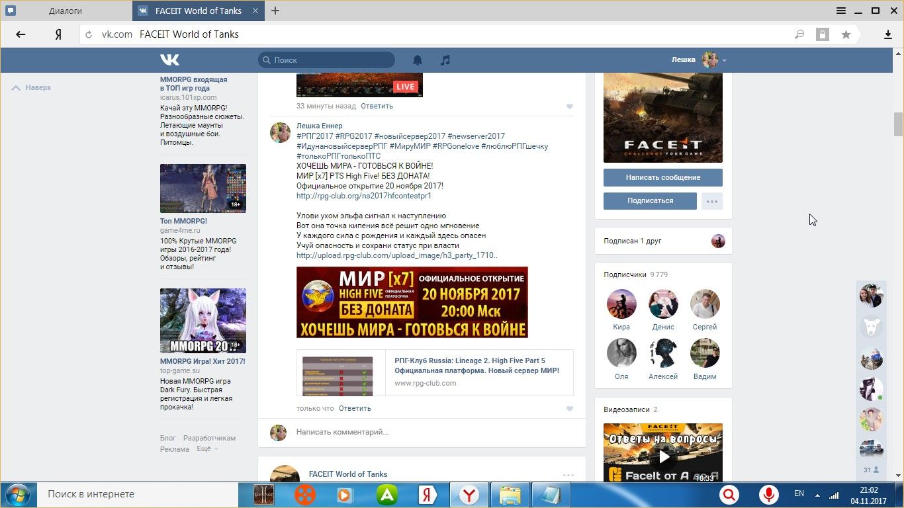Click the Yandex 'Я' home button
The image size is (904, 508).
(x=58, y=34)
